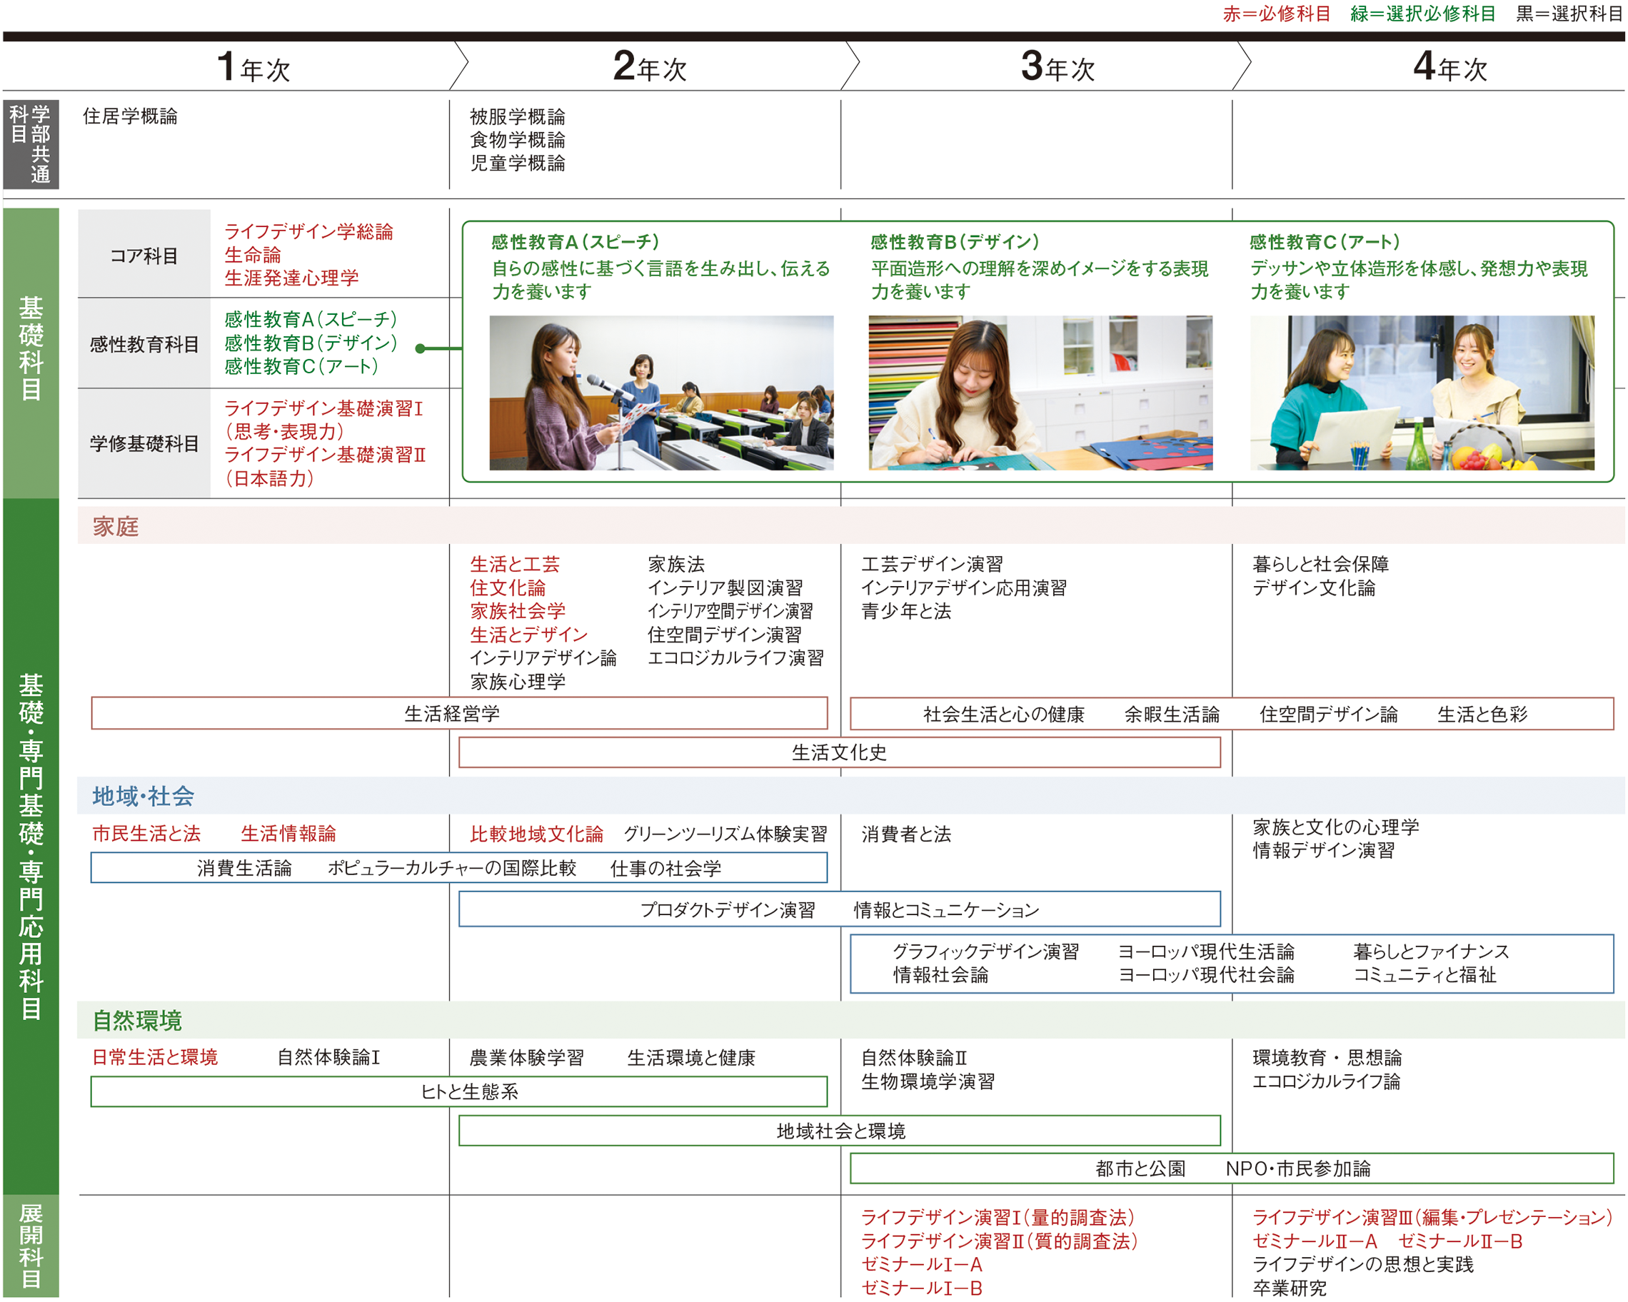Click 生活と工芸 course
The height and width of the screenshot is (1302, 1628).
(515, 564)
